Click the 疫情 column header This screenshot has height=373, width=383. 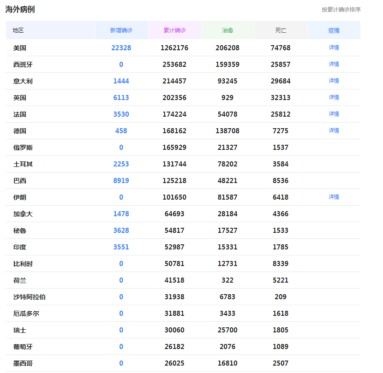click(334, 30)
